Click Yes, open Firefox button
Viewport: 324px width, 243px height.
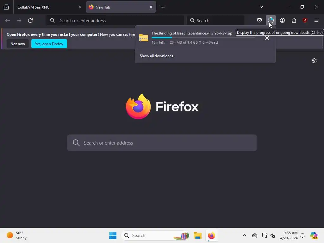[49, 44]
